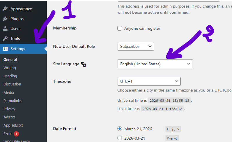Open the New User Default Role dropdown
This screenshot has width=232, height=142.
(136, 46)
